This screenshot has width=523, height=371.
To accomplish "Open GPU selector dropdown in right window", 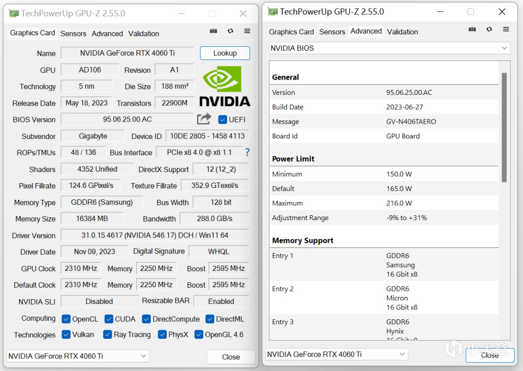I will [x=337, y=354].
